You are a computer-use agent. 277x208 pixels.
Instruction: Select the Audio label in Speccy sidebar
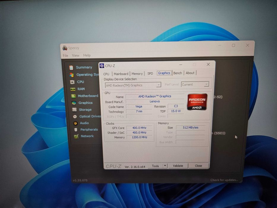84,123
